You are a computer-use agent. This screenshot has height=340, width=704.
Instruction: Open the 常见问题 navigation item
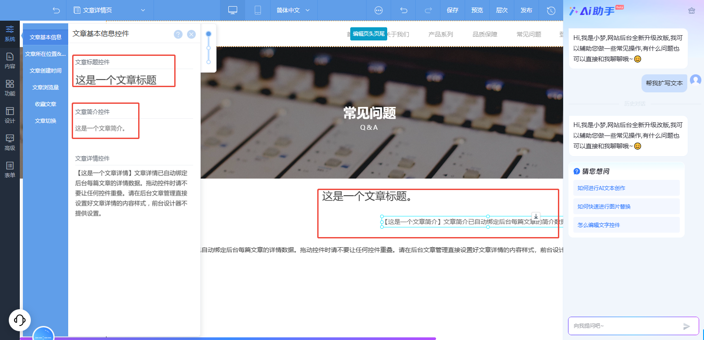[x=528, y=34]
